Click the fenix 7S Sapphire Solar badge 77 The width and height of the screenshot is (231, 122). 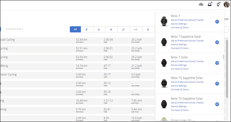[x=217, y=84]
